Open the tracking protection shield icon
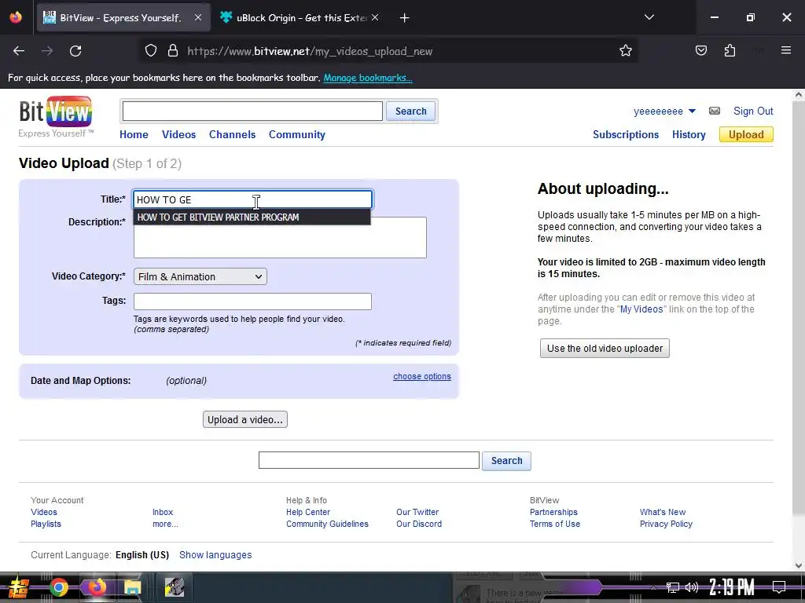This screenshot has width=805, height=603. pos(150,51)
